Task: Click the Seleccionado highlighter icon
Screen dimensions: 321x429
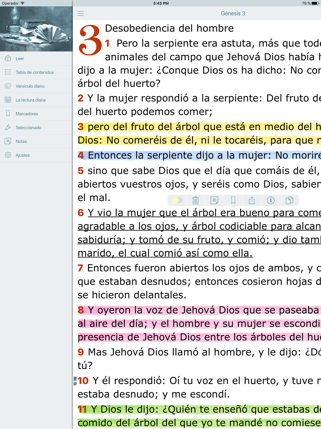Action: [x=8, y=128]
